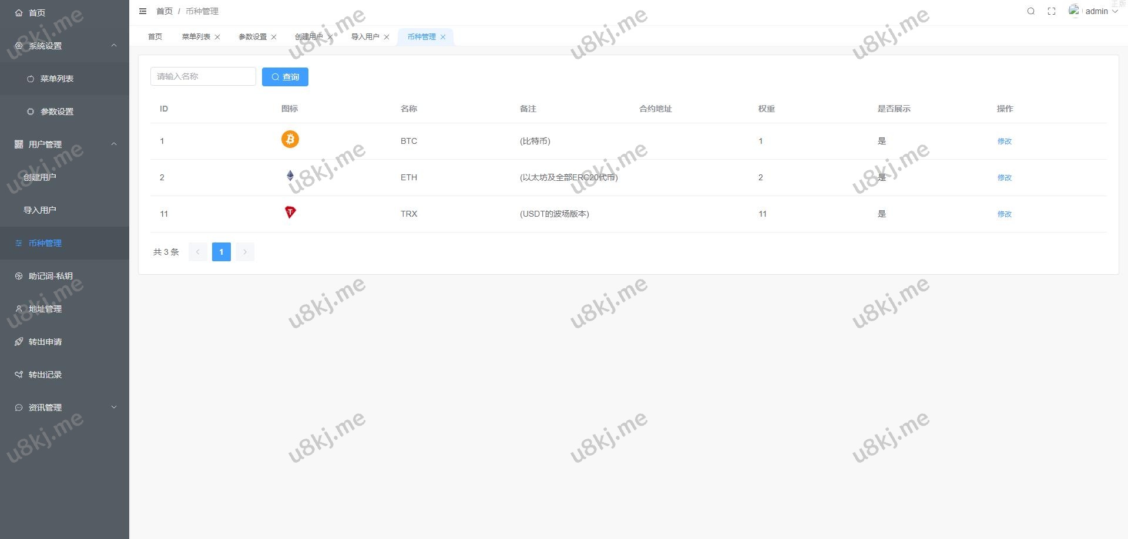Screen dimensions: 1128x539
Task: Toggle fullscreen mode icon
Action: tap(1052, 11)
